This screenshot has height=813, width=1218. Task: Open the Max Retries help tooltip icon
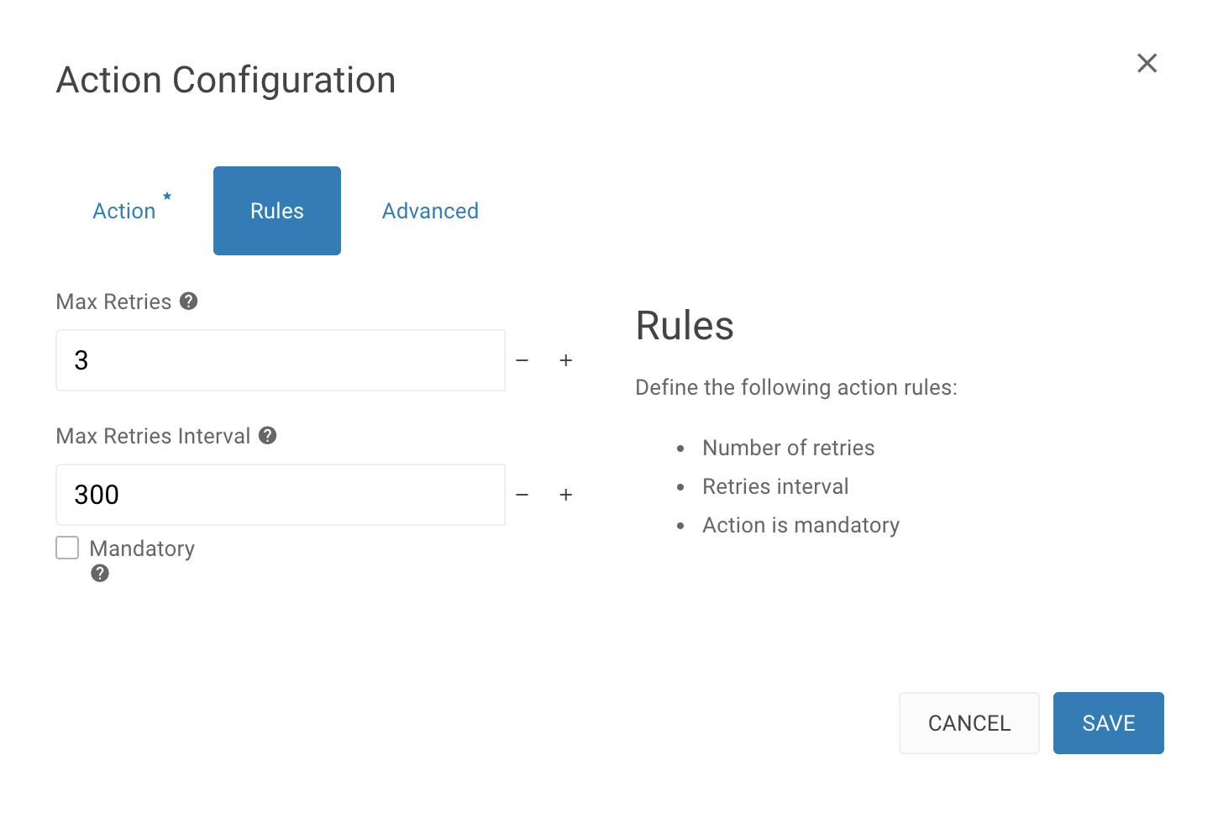189,301
